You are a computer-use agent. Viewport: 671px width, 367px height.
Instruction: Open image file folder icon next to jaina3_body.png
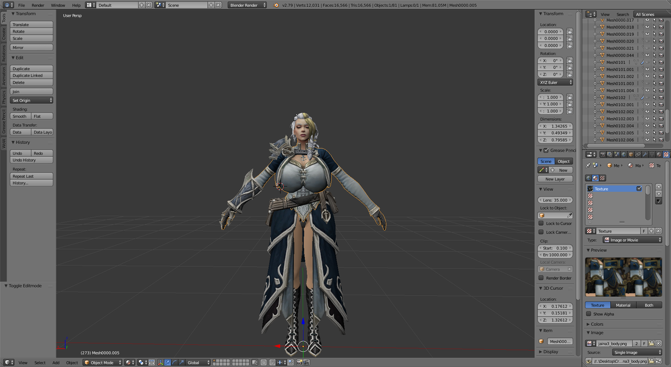click(x=651, y=343)
